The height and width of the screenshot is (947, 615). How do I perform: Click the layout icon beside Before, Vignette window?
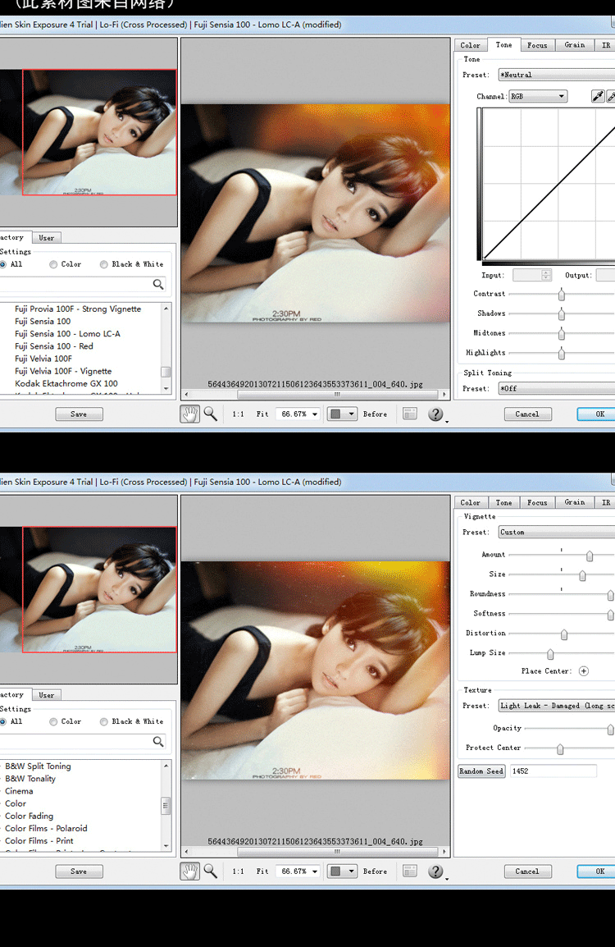click(x=410, y=871)
